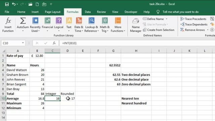Open Date & Time functions
The width and height of the screenshot is (215, 121).
pos(79,25)
